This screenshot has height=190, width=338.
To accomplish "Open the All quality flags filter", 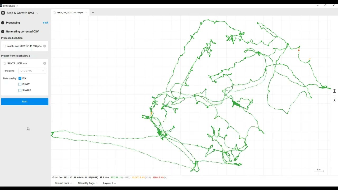I will click(87, 183).
